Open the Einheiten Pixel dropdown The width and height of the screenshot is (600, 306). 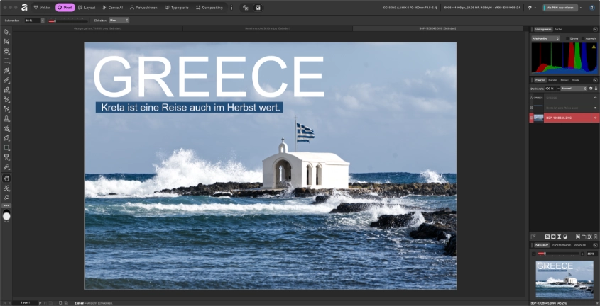pos(119,21)
